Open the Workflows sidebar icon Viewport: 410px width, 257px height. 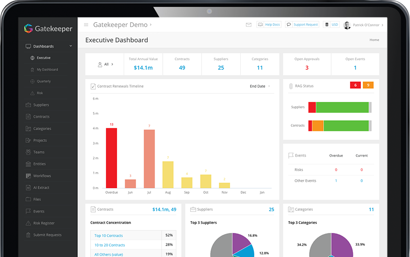tap(28, 176)
